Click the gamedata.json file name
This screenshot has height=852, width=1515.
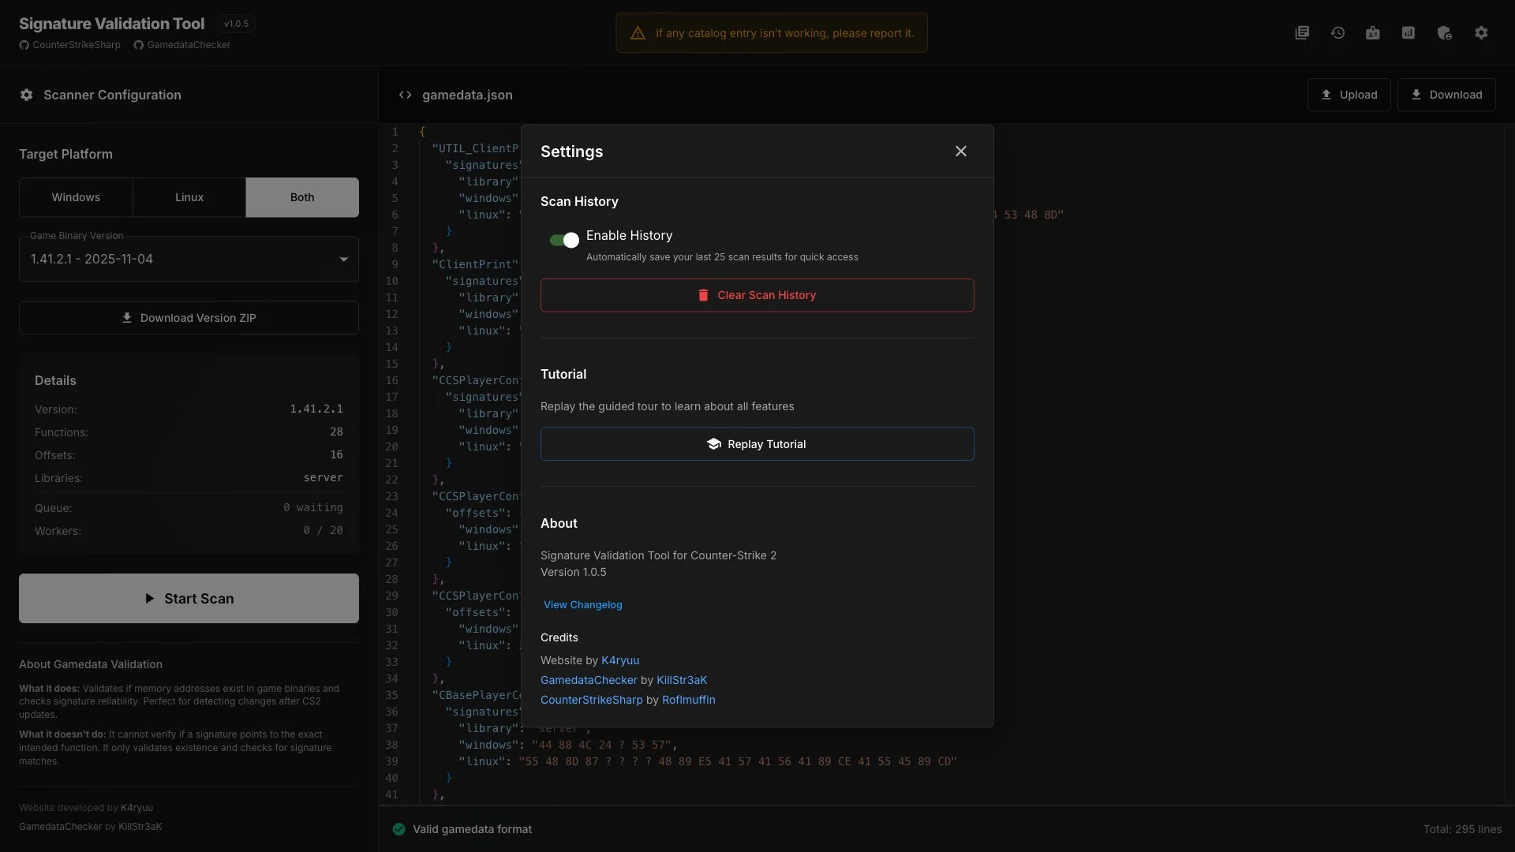pos(467,95)
